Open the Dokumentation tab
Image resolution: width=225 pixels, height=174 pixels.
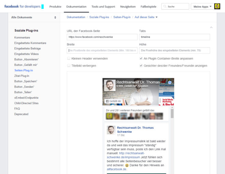click(x=76, y=6)
